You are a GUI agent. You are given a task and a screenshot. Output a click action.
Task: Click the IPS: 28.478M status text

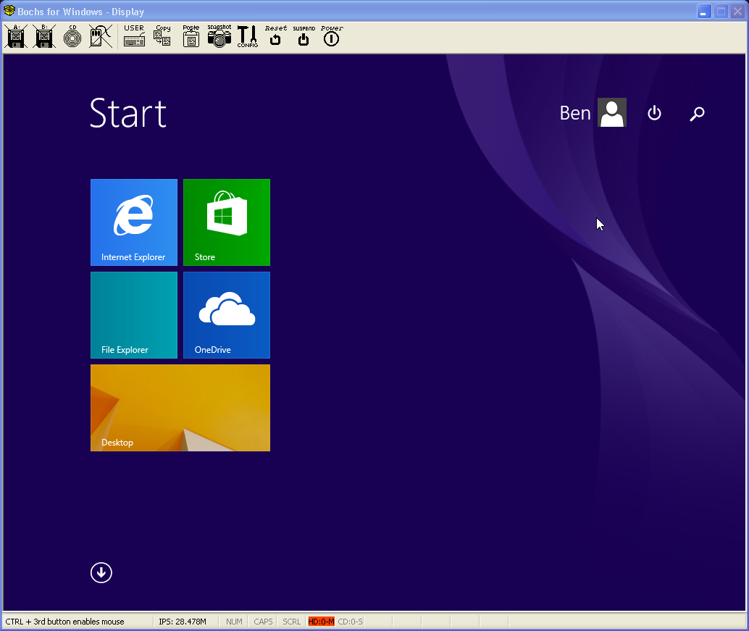coord(183,622)
